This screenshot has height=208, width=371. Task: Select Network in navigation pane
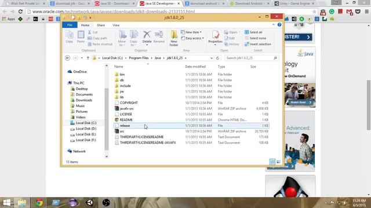[x=77, y=151]
